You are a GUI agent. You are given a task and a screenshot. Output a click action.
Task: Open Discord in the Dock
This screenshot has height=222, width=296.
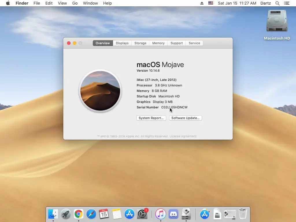point(173,214)
